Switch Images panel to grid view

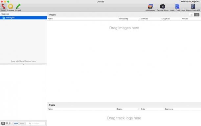pos(191,15)
